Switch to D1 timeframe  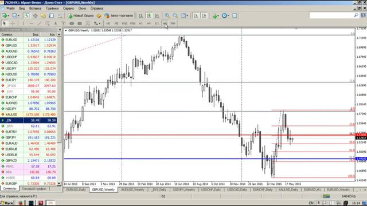tap(157, 23)
